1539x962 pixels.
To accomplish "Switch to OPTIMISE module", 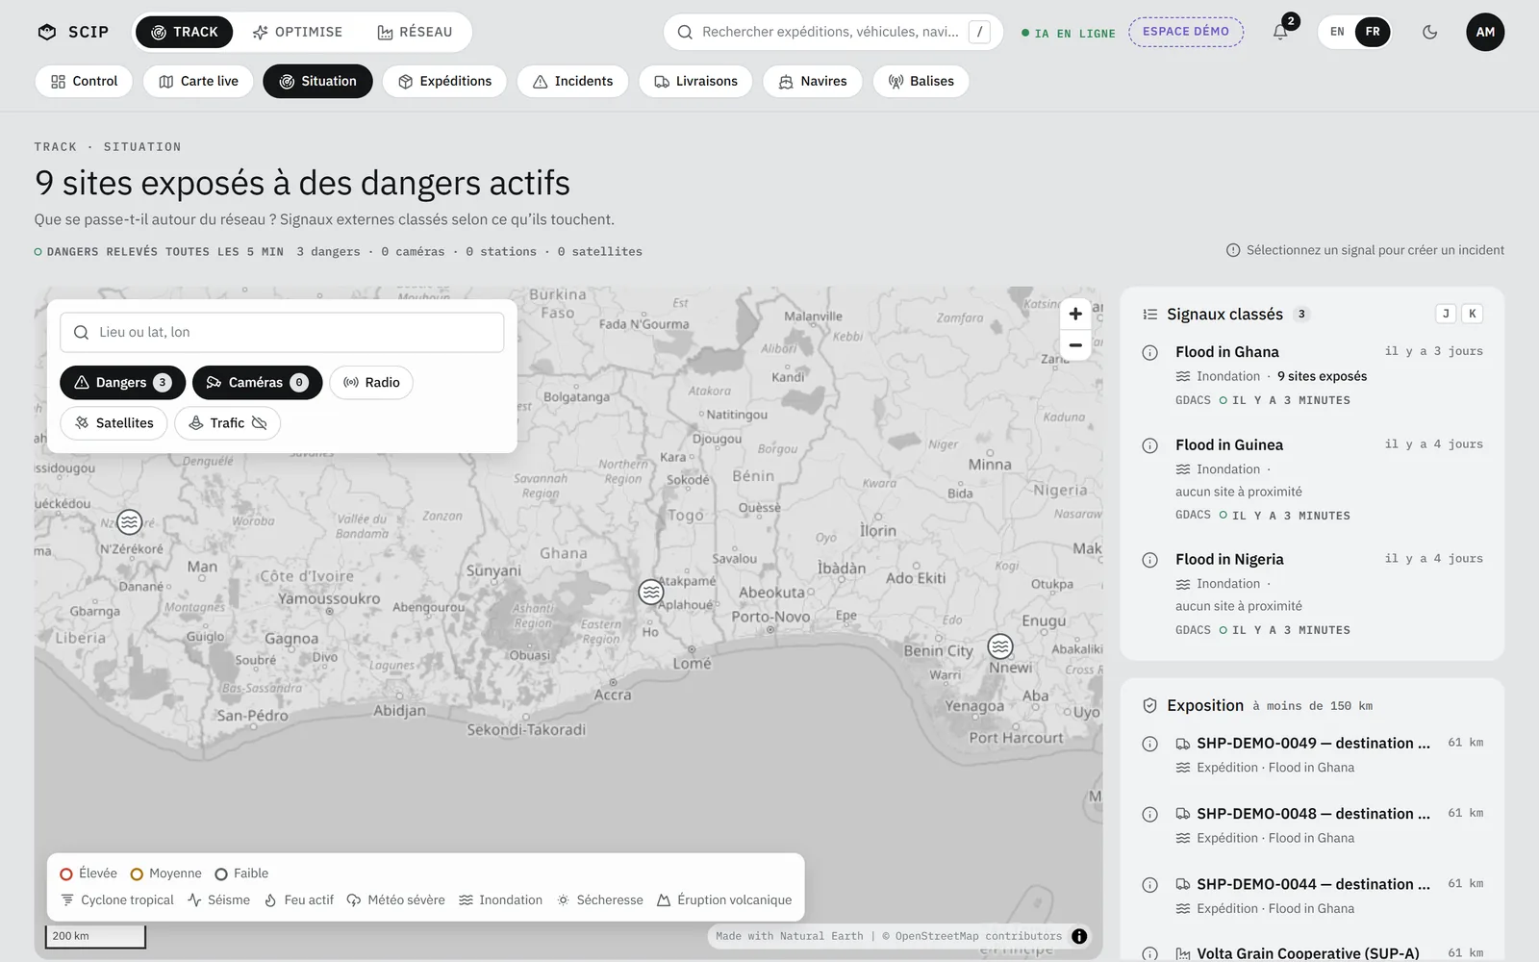I will tap(297, 32).
